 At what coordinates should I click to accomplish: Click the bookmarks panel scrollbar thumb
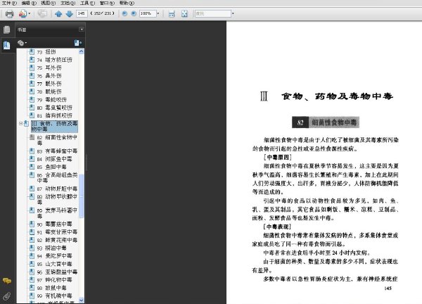[82, 196]
